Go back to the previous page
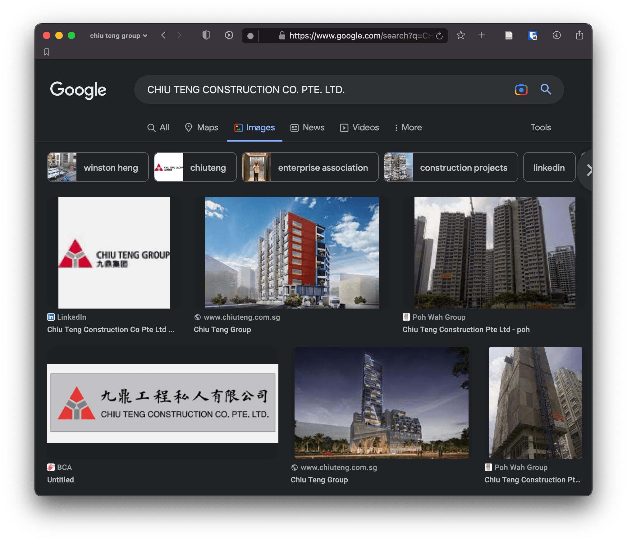This screenshot has height=542, width=627. point(163,35)
